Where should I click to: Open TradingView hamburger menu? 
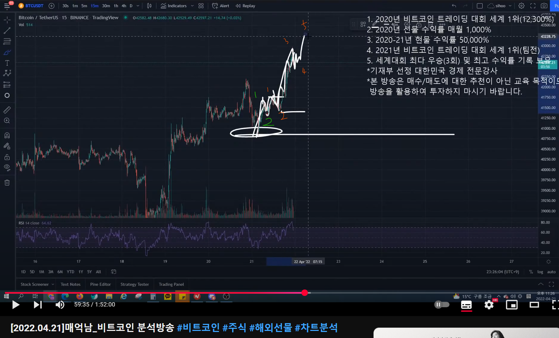(x=7, y=6)
